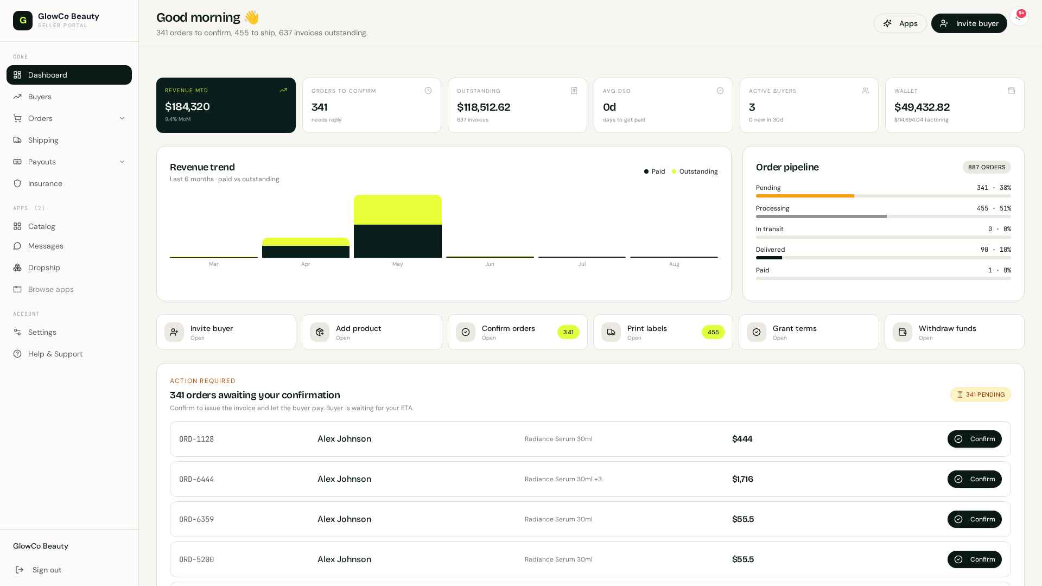The width and height of the screenshot is (1042, 586).
Task: Click GlowCo Beauty account name at sidebar bottom
Action: coord(41,546)
